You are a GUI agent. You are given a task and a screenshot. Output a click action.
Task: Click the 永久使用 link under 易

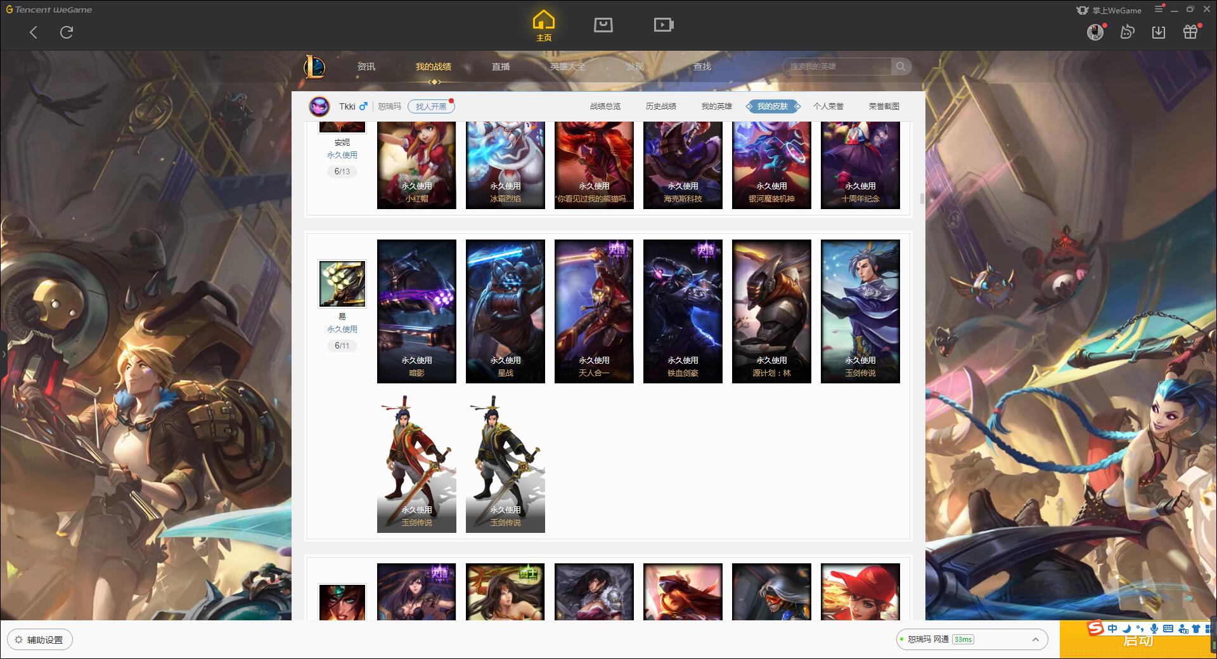tap(342, 329)
